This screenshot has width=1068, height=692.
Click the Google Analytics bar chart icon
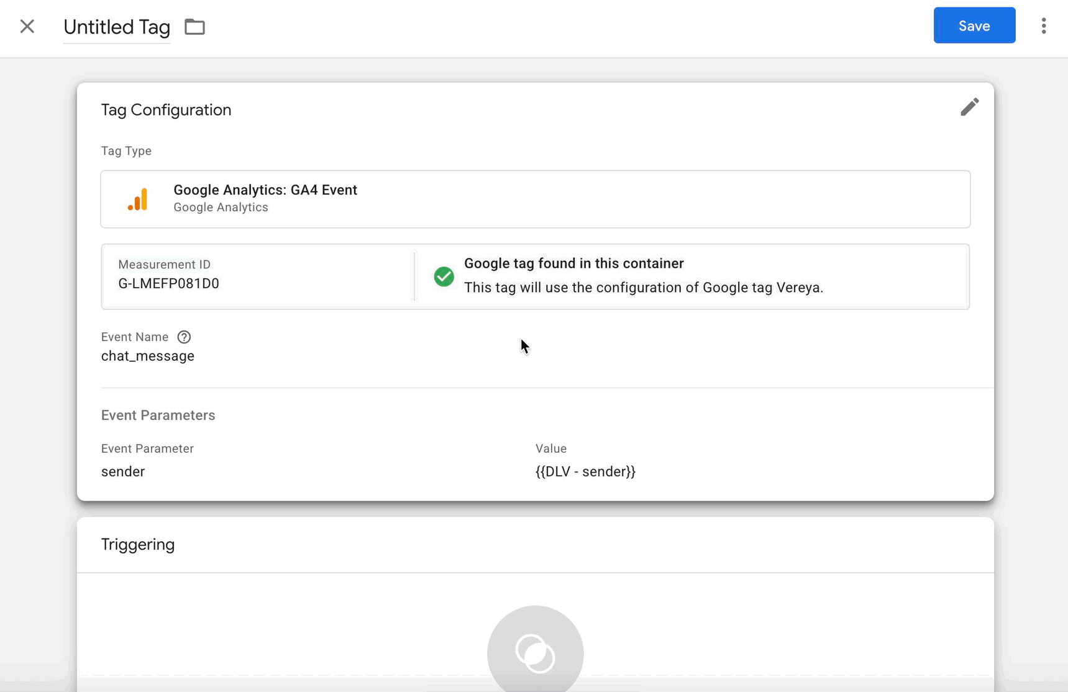click(138, 199)
